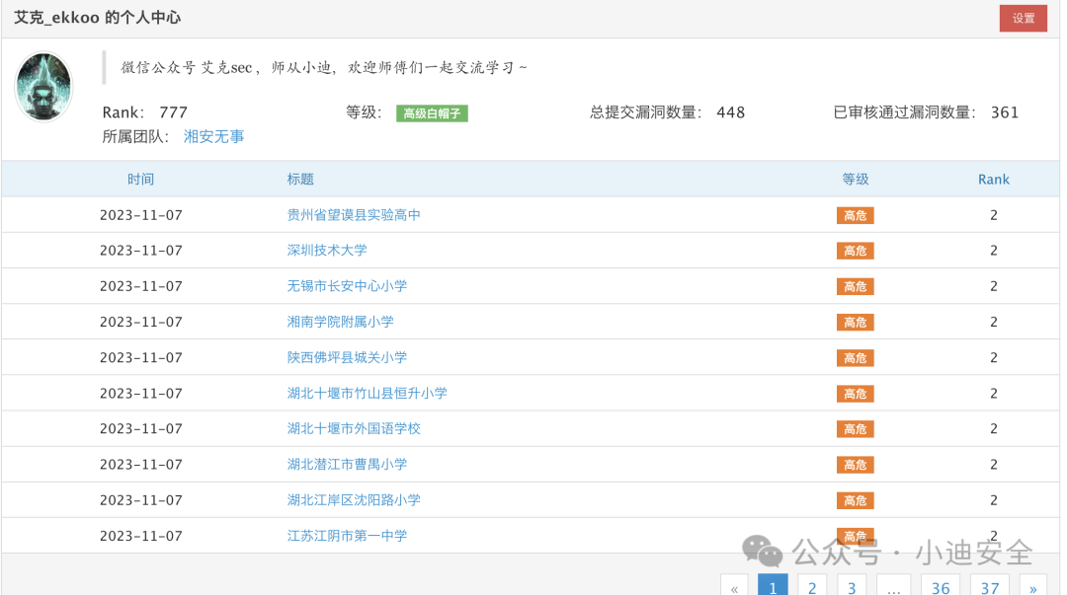The height and width of the screenshot is (595, 1067).
Task: Click the user avatar image
Action: 43,87
